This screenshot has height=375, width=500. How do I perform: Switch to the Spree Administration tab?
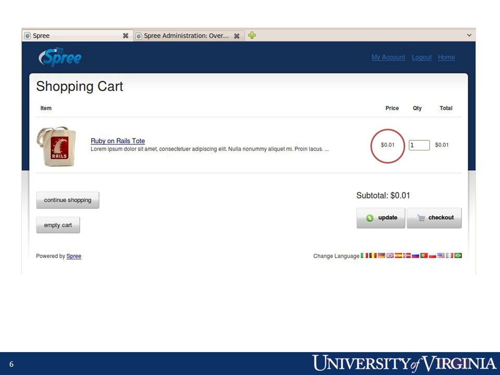tap(186, 36)
